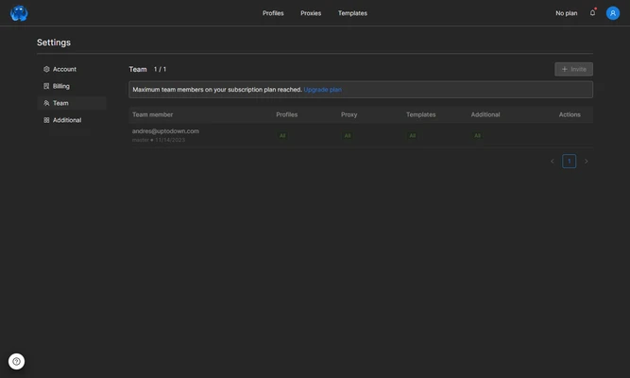Click the Team member column header
The width and height of the screenshot is (630, 378).
click(x=153, y=114)
